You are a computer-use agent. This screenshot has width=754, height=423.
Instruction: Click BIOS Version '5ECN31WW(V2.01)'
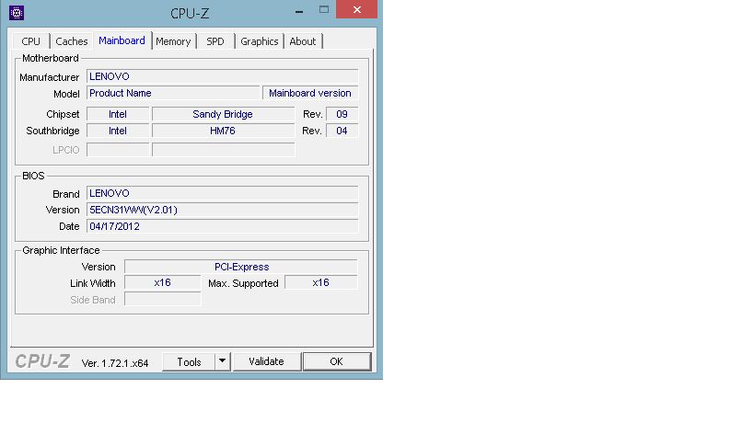pyautogui.click(x=222, y=210)
